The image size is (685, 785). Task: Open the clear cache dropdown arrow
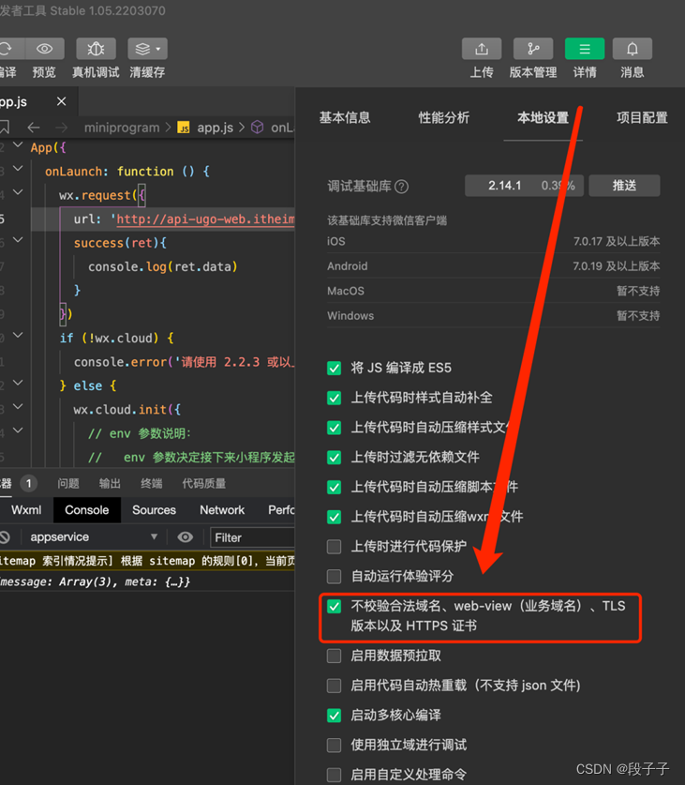(x=158, y=49)
